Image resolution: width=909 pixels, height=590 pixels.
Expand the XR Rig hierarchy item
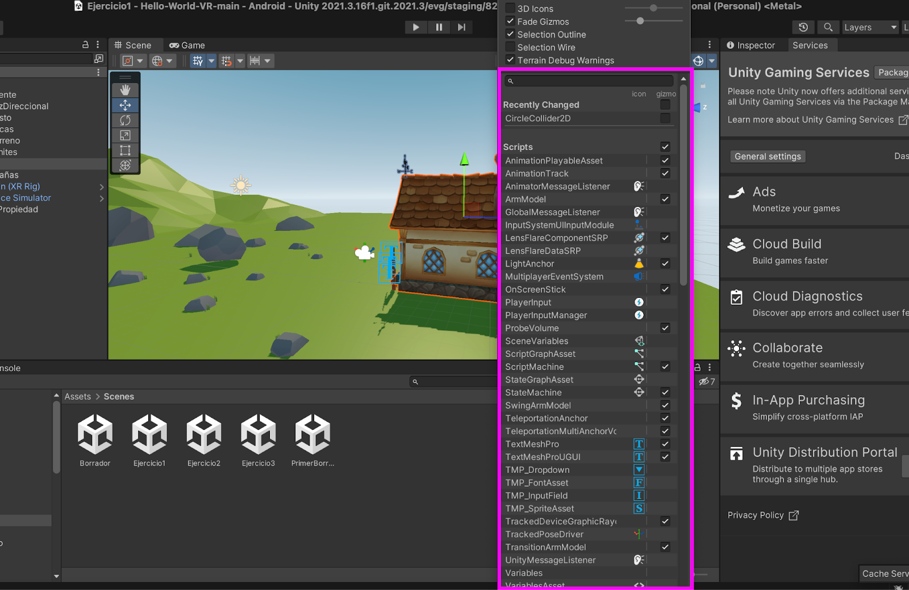102,187
